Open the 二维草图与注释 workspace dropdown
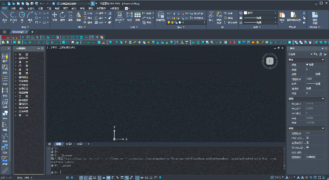The height and width of the screenshot is (180, 329). pyautogui.click(x=73, y=4)
